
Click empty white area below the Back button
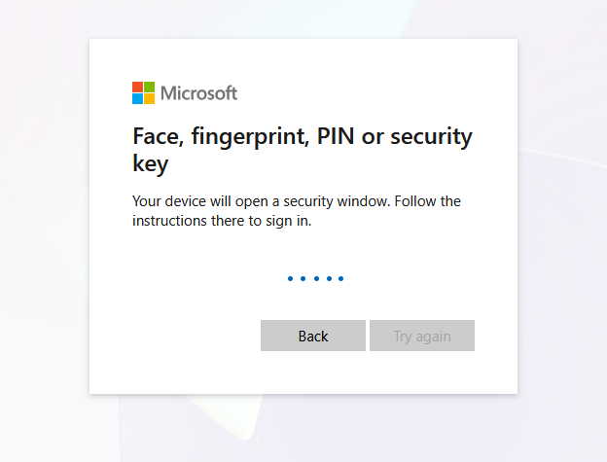click(x=313, y=373)
